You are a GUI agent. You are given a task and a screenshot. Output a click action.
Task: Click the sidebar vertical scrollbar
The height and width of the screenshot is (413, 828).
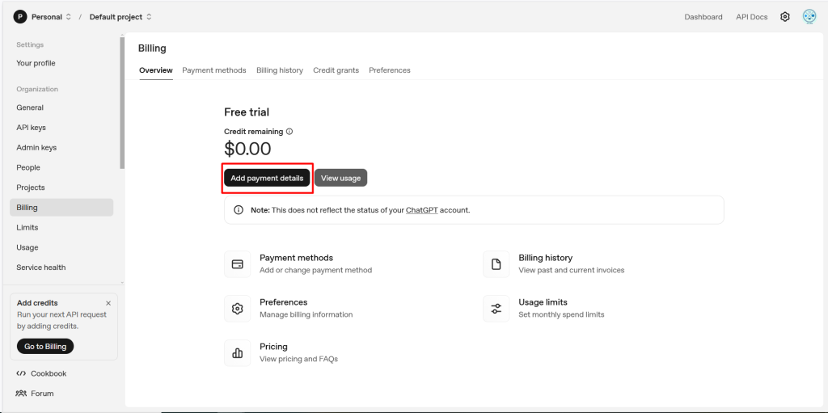pyautogui.click(x=122, y=105)
